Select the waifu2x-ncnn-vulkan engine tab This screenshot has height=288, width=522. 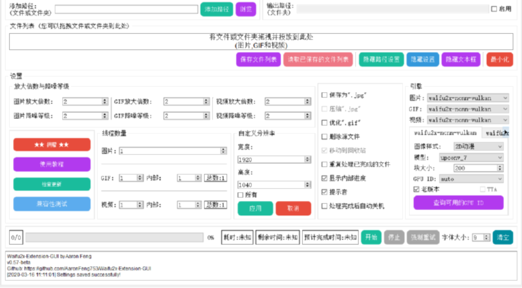coord(445,133)
